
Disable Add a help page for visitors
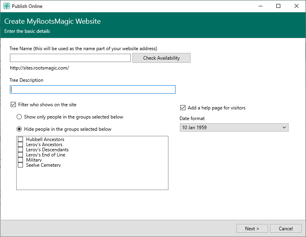(183, 108)
